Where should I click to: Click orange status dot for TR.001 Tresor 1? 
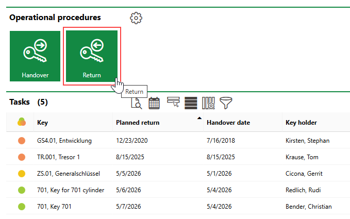pos(22,157)
